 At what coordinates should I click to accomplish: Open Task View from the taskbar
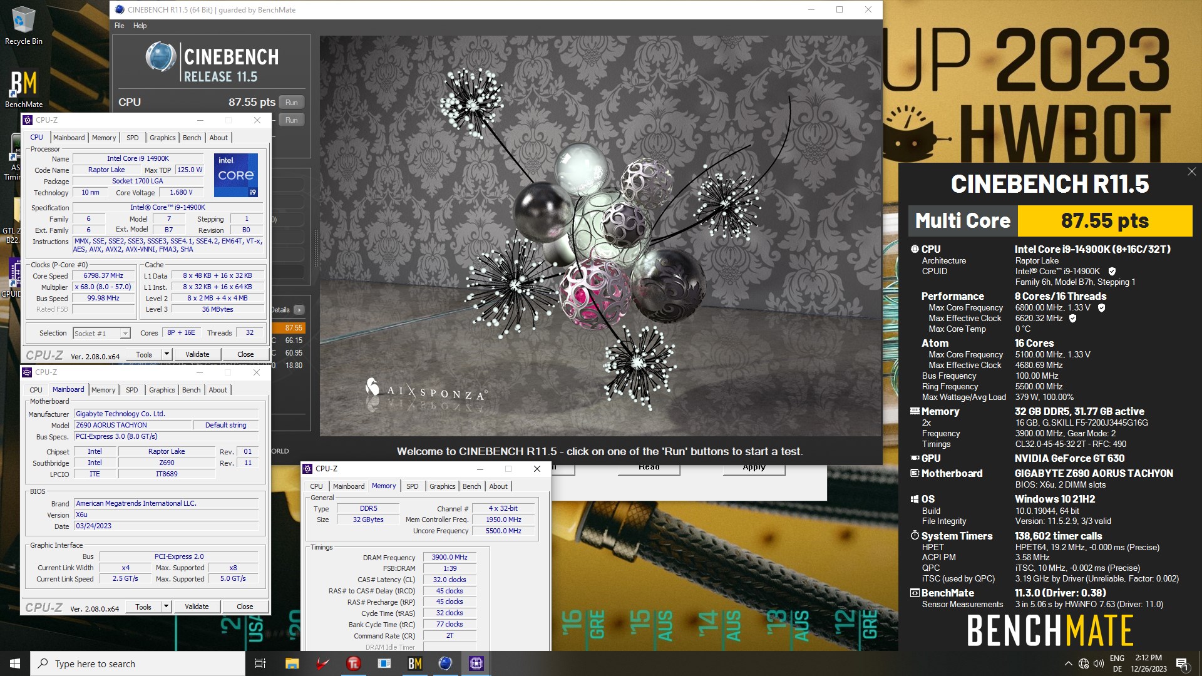[260, 663]
